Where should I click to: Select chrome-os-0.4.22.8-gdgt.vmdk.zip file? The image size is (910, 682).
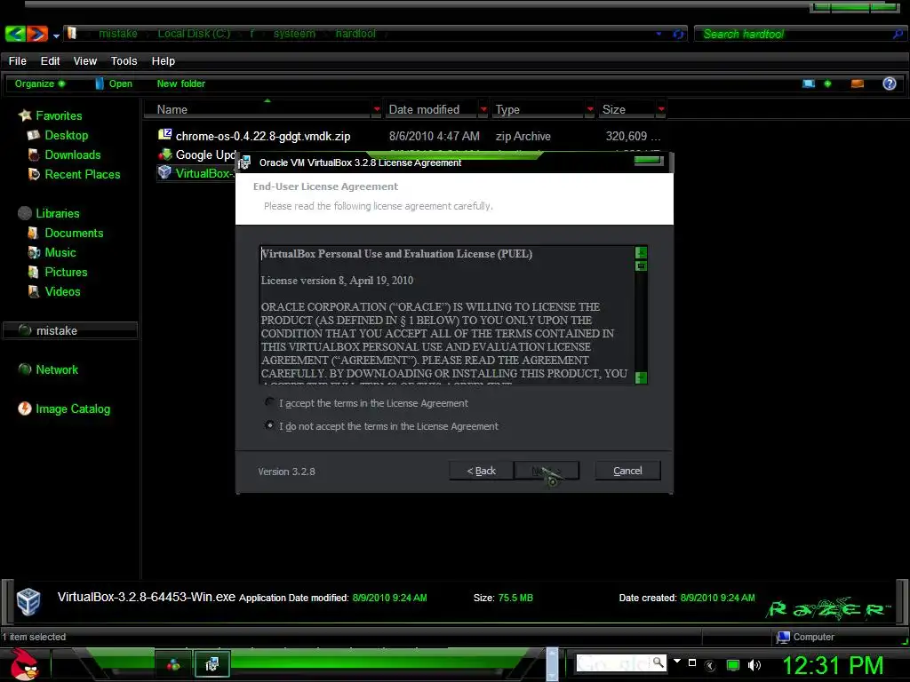263,136
